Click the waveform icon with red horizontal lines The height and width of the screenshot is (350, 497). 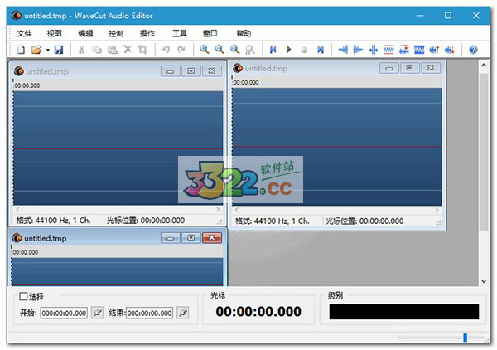tap(388, 50)
